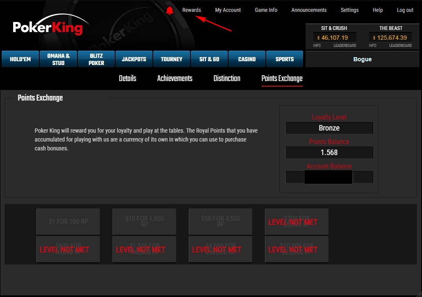Open the OMAHA & STUD section
422x297 pixels.
tap(58, 59)
